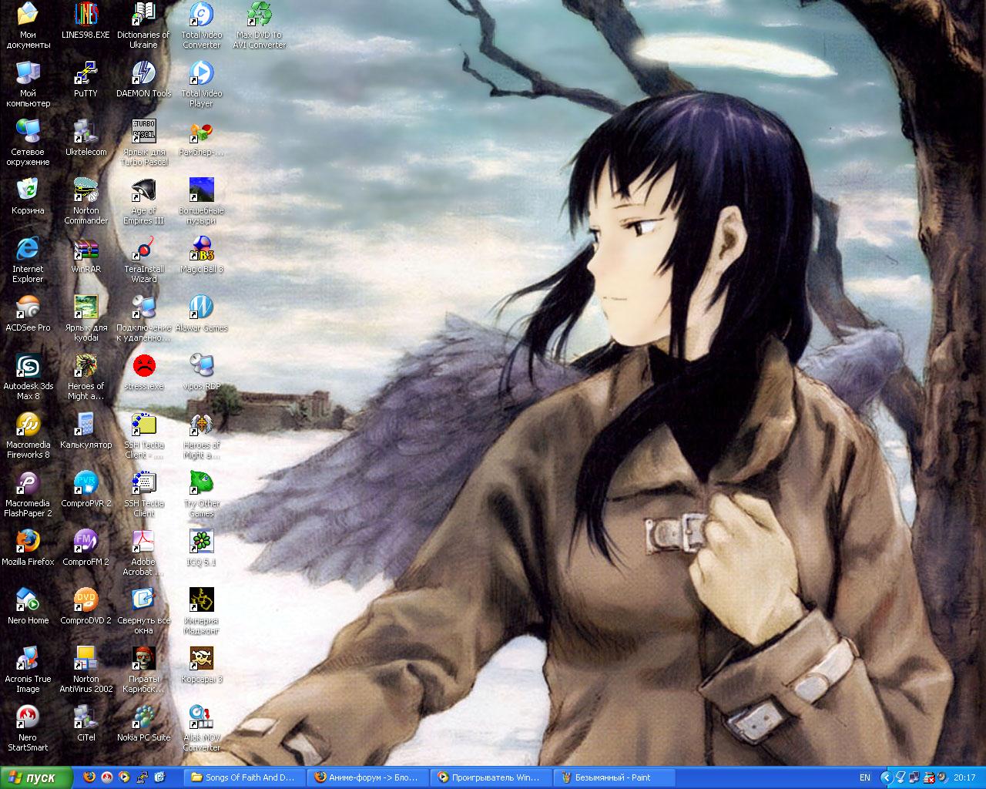Viewport: 986px width, 789px height.
Task: Open the пуск Start menu
Action: click(x=36, y=777)
